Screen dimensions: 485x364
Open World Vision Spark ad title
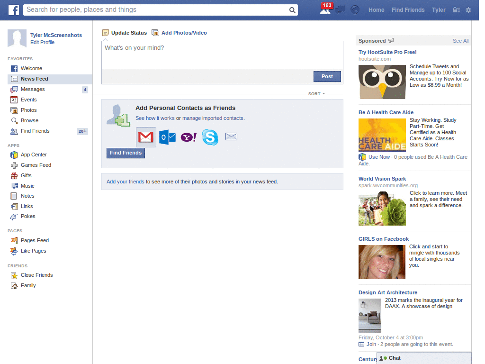(382, 179)
